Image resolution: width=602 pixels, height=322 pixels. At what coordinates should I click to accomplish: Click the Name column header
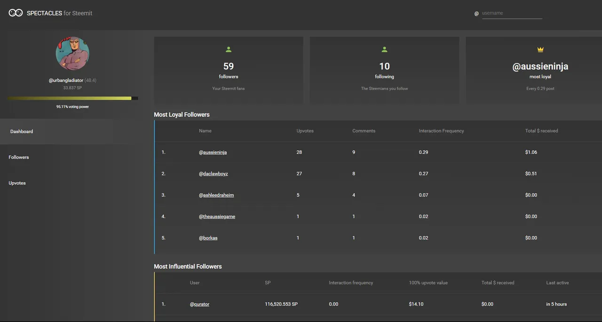[205, 131]
